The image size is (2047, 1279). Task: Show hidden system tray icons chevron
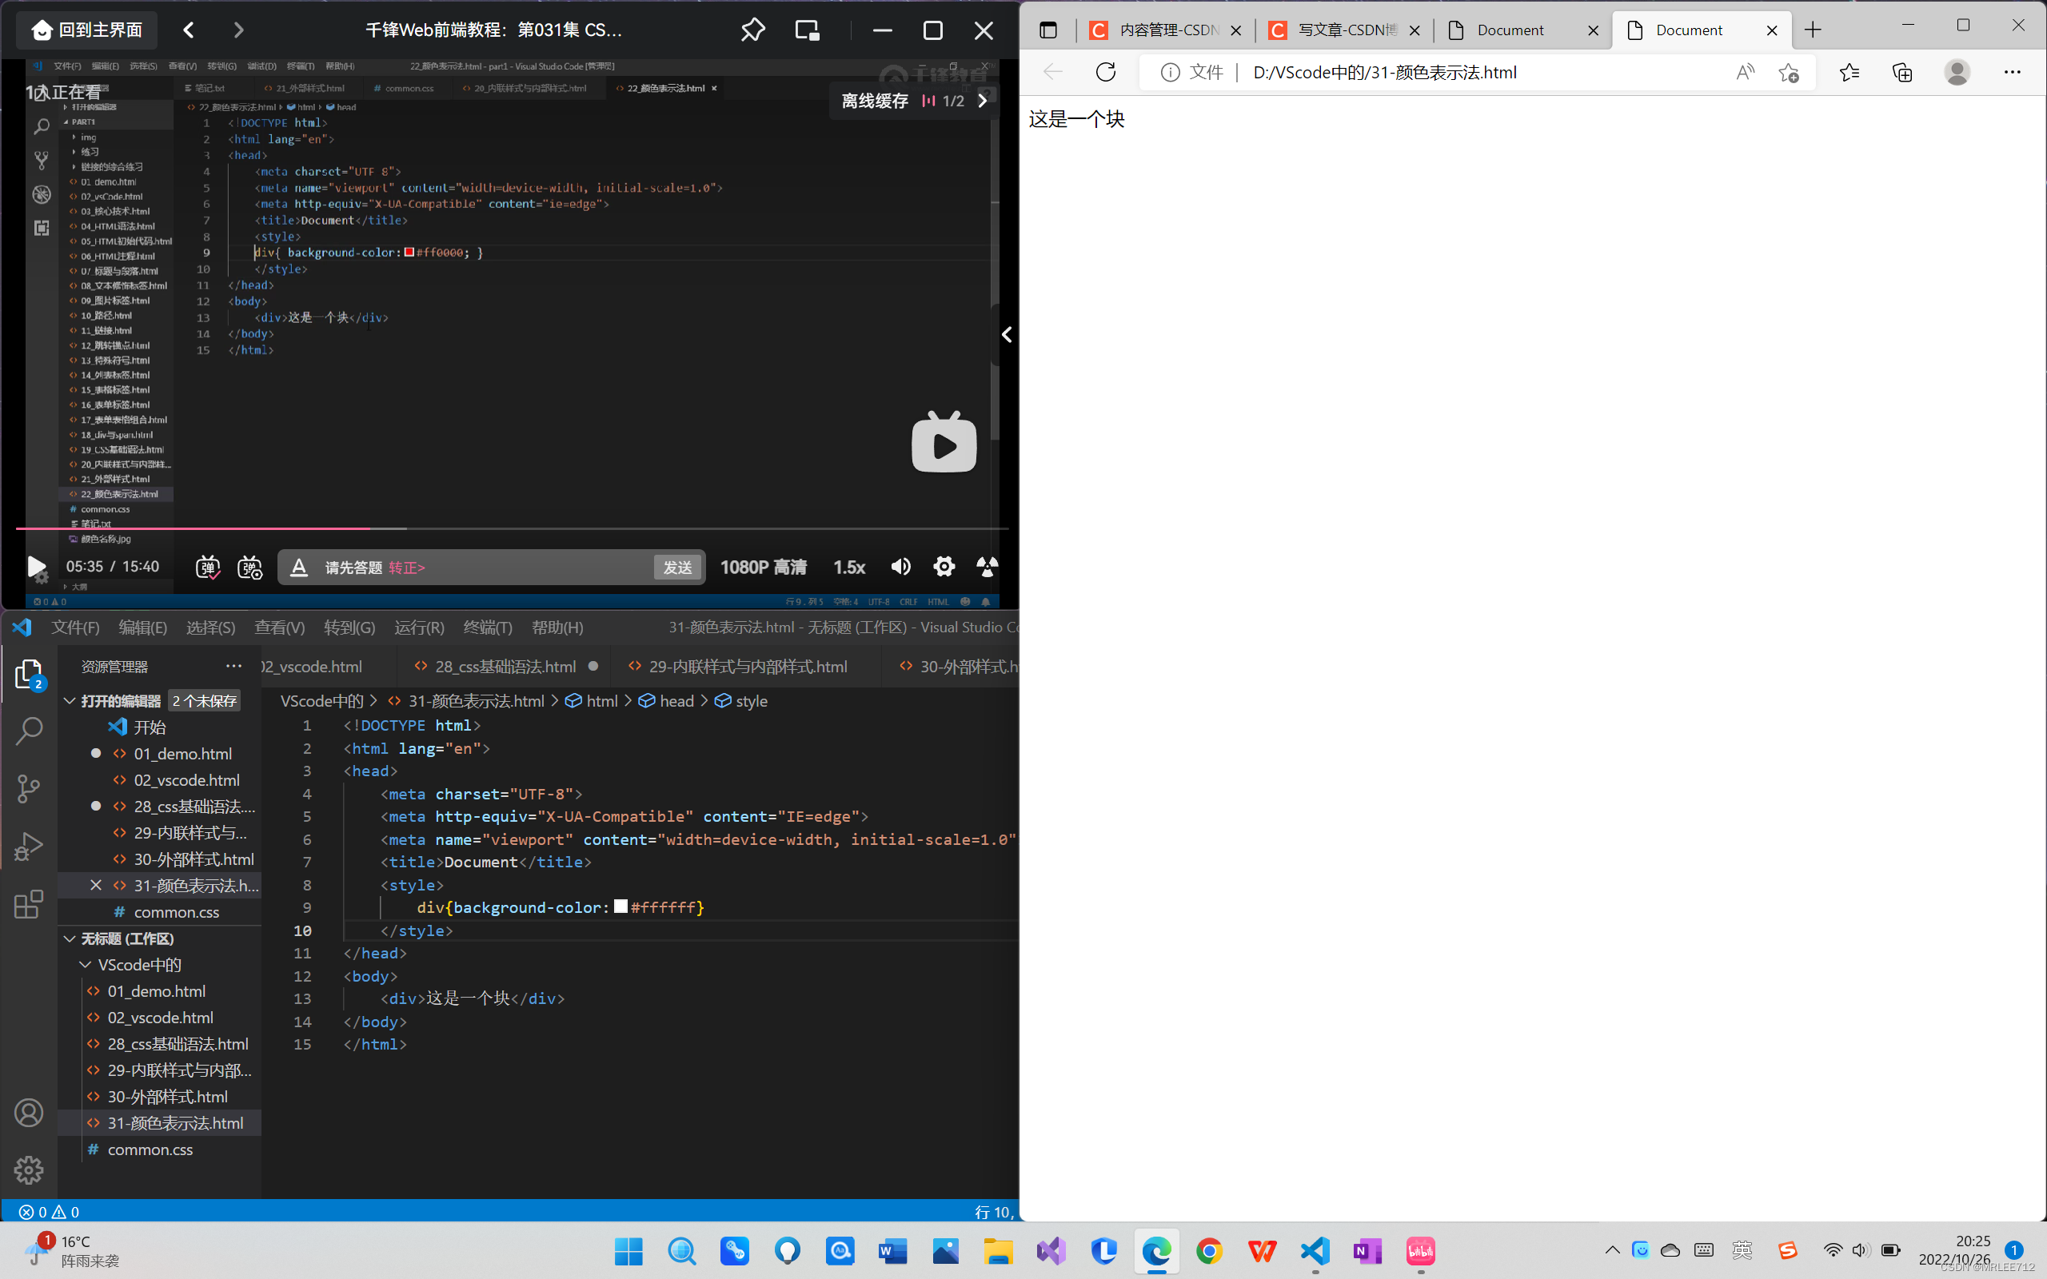[1612, 1250]
